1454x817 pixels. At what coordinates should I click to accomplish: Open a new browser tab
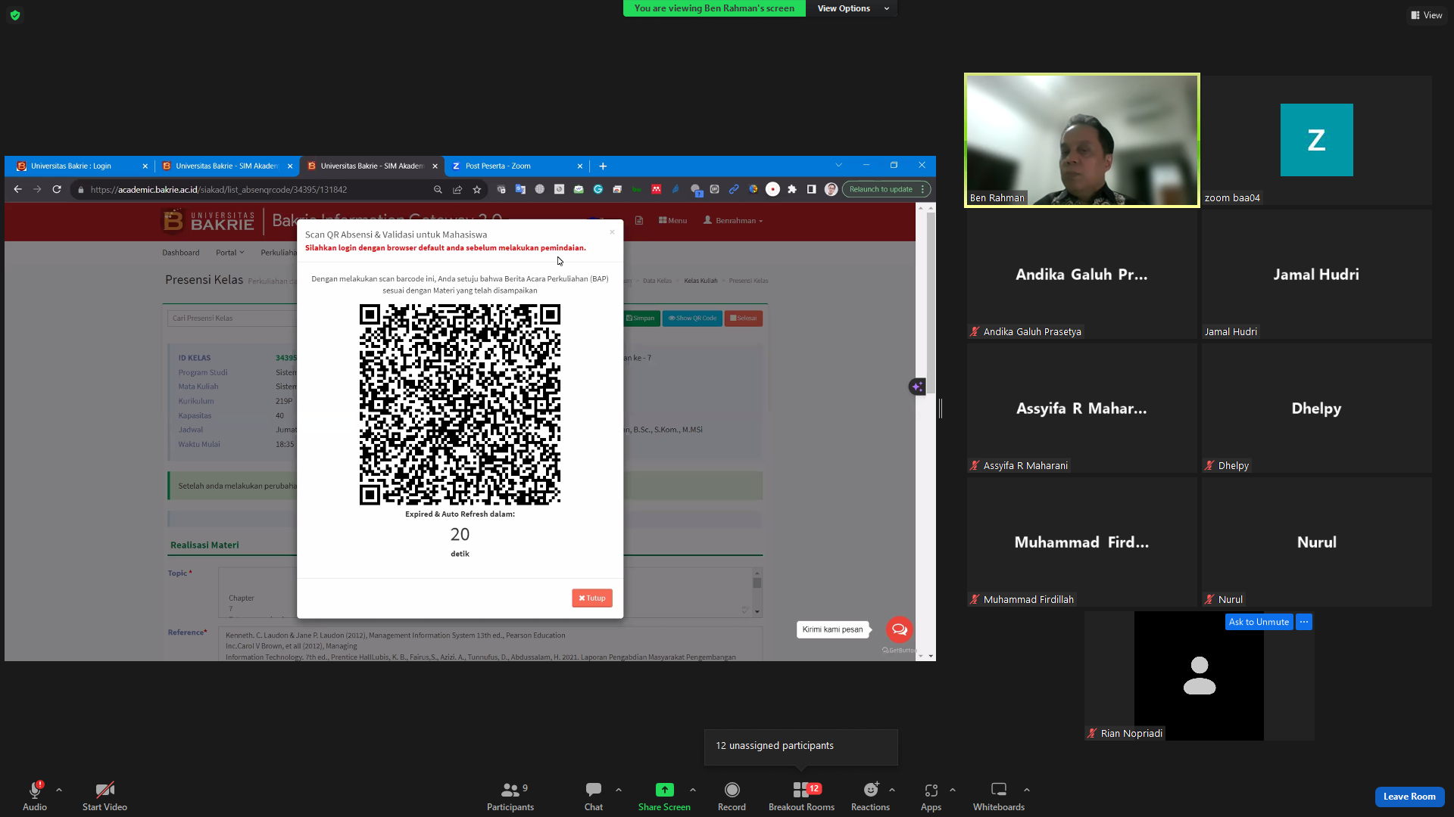(x=603, y=166)
